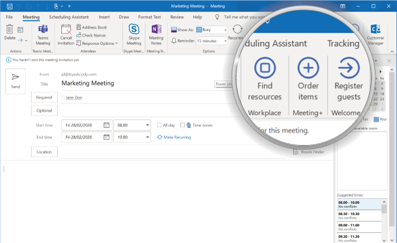Select the Meeting ribbon tab
The height and width of the screenshot is (243, 397).
click(31, 17)
